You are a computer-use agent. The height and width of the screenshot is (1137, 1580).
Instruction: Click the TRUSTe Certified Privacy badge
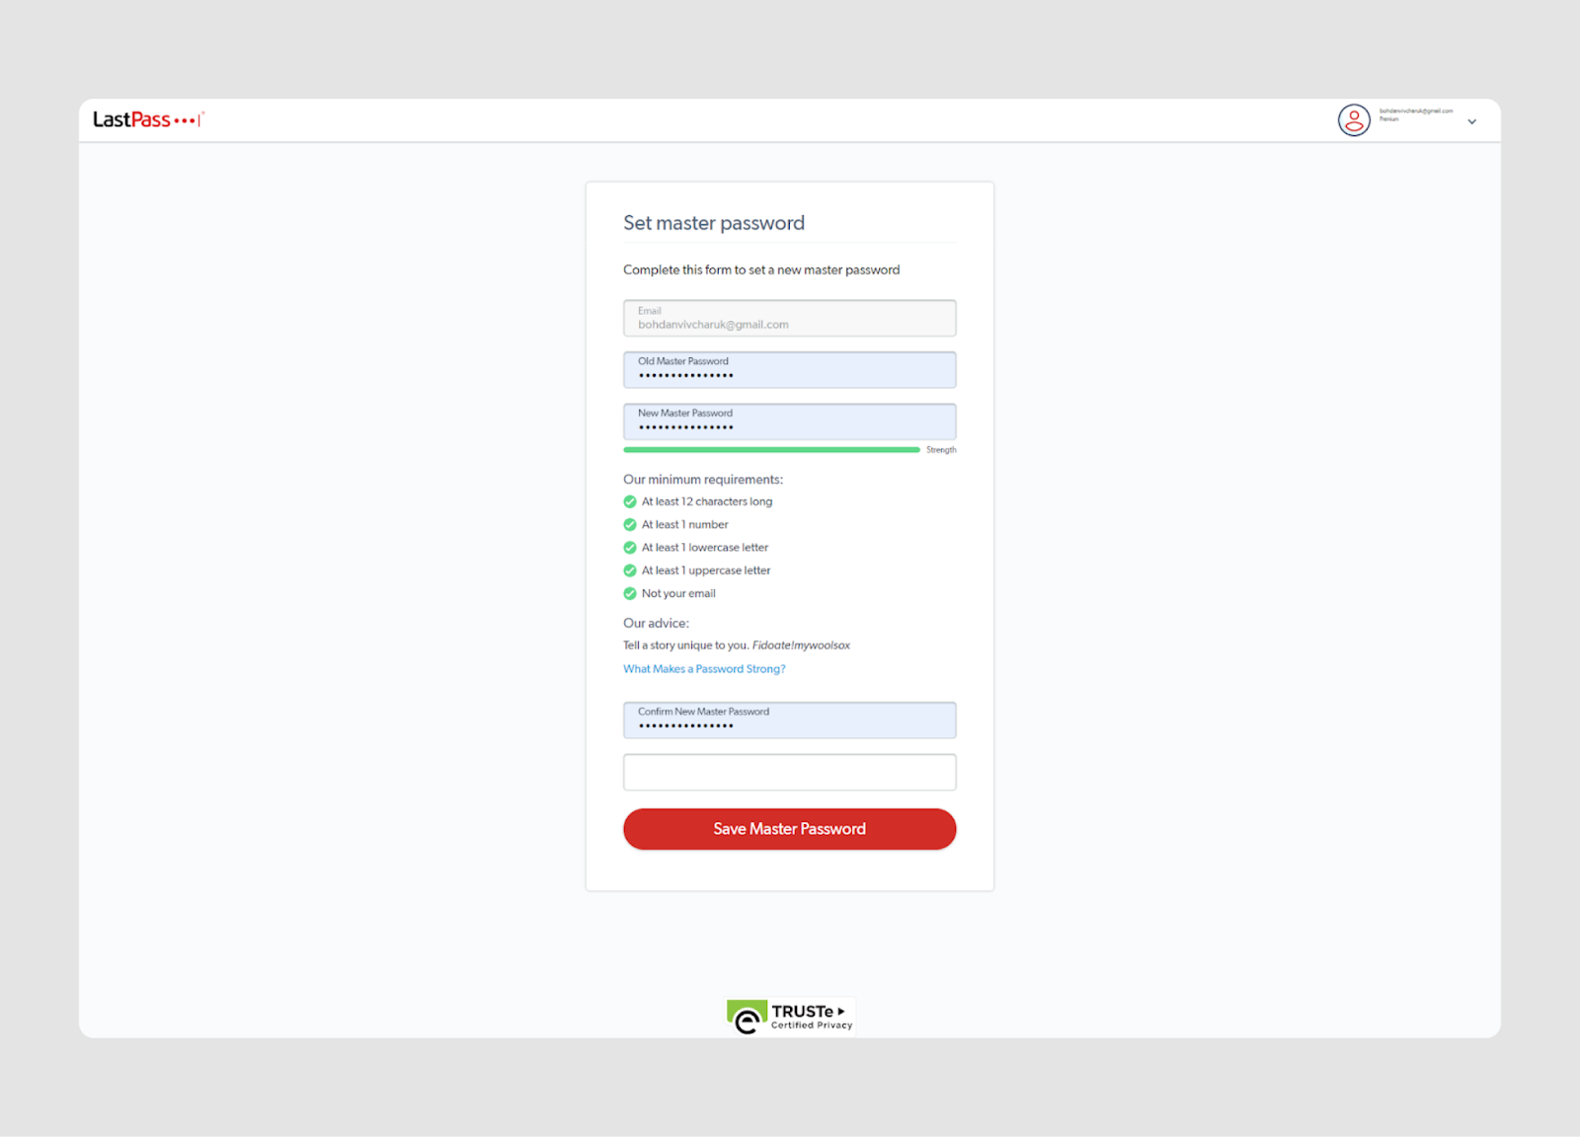tap(790, 1016)
